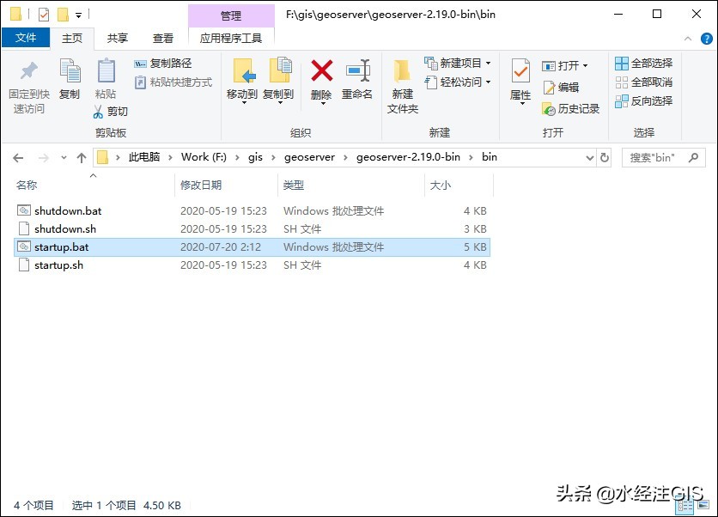Click the Pin to Quick Access icon
The width and height of the screenshot is (718, 517).
click(29, 70)
